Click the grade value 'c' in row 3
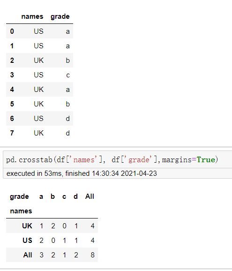Image resolution: width=232 pixels, height=271 pixels. pyautogui.click(x=68, y=75)
